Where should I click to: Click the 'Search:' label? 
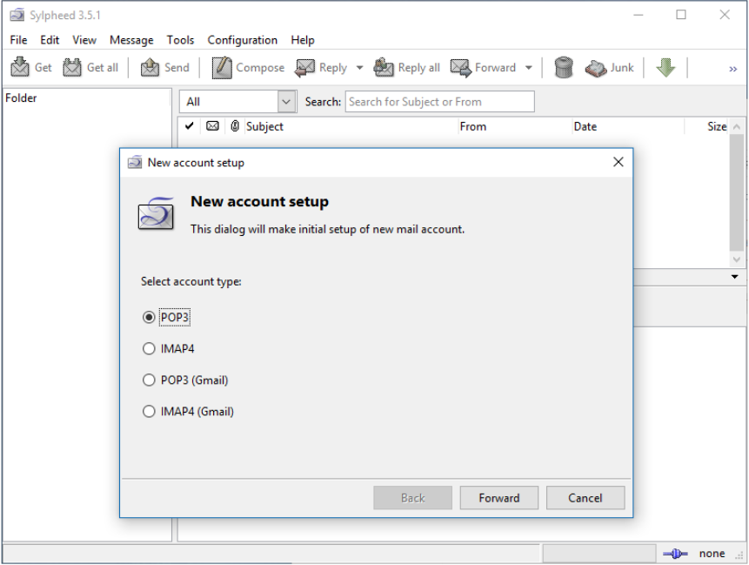pos(323,101)
